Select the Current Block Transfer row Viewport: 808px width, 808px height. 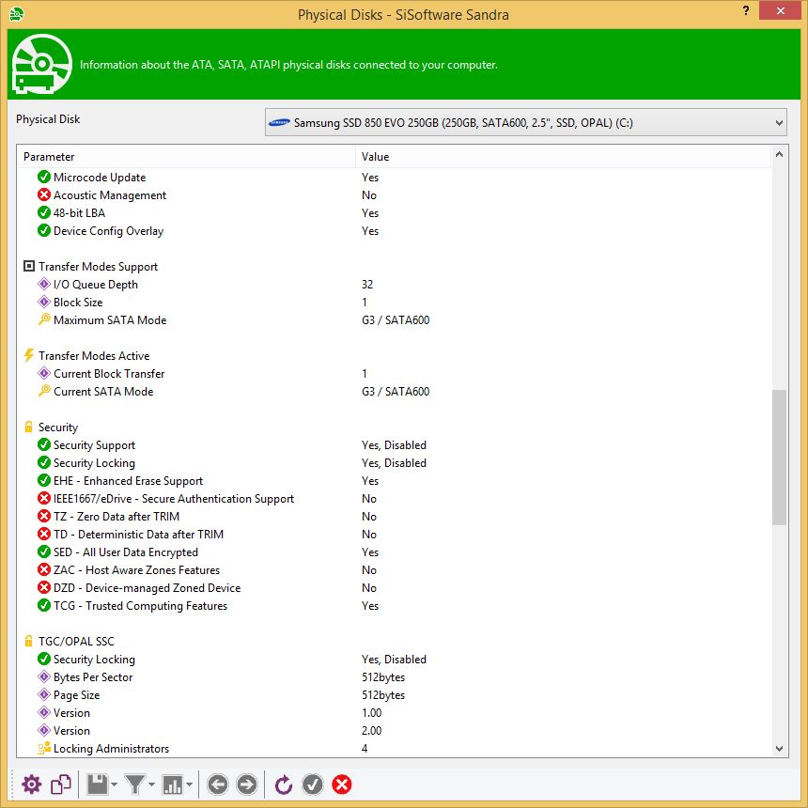pyautogui.click(x=395, y=374)
